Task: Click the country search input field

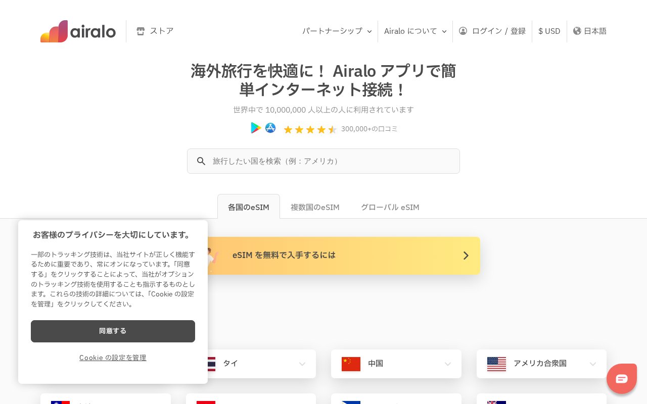Action: [323, 161]
